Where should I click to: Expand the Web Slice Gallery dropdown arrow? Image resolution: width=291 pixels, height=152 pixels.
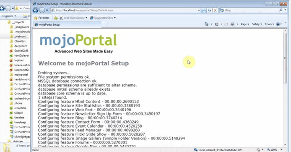point(86,18)
